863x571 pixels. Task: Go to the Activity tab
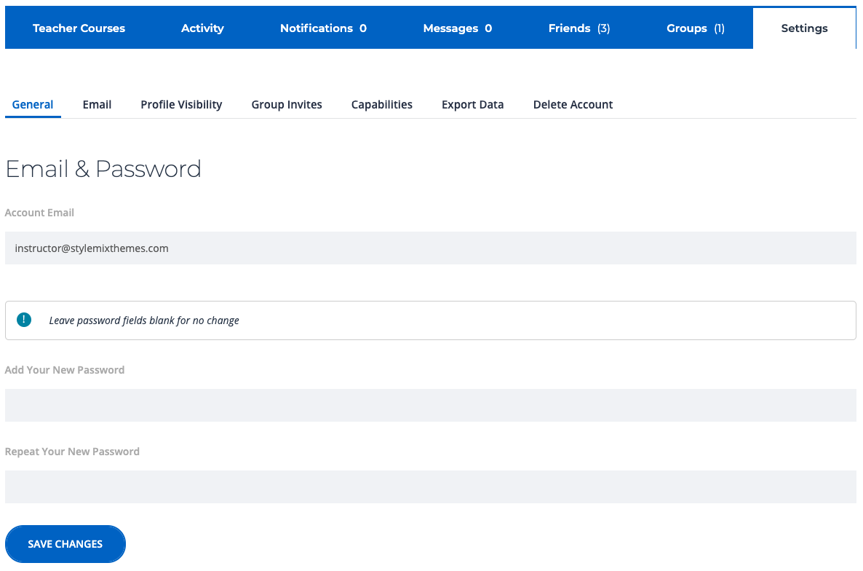[x=202, y=28]
